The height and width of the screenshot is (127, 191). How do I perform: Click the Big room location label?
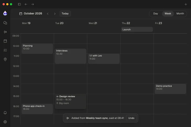[x=64, y=103]
